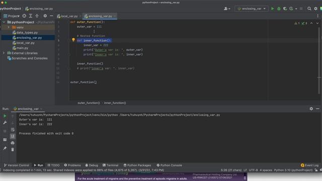322x181 pixels.
Task: Change UTF-8 file encoding
Action: [253, 170]
